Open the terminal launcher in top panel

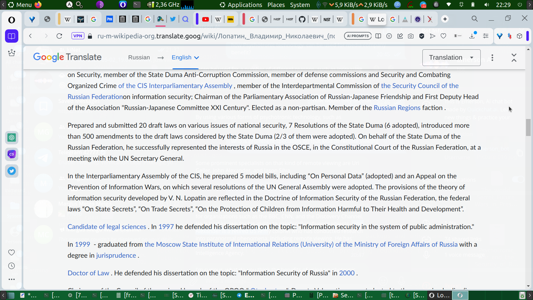(x=137, y=5)
